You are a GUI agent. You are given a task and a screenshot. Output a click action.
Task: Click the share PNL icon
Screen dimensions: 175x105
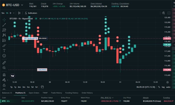click(120, 101)
